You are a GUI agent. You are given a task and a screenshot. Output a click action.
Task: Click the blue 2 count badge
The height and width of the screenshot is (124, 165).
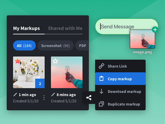coord(40,83)
